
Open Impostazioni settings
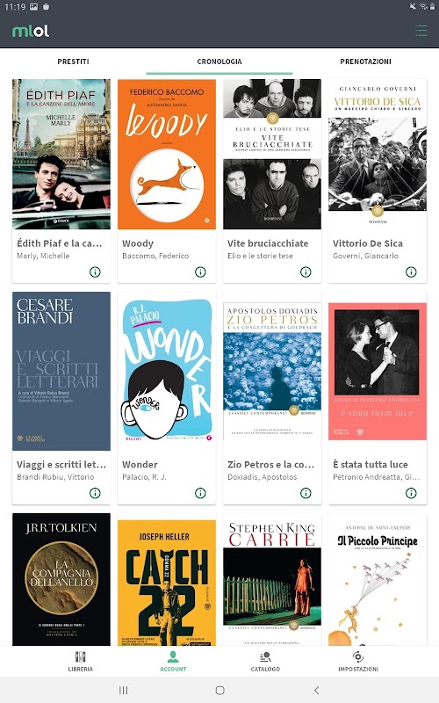(x=358, y=662)
